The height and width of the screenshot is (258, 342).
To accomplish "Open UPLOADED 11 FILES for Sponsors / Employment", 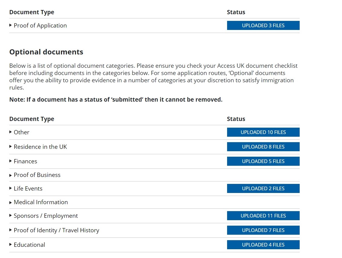I will (263, 216).
